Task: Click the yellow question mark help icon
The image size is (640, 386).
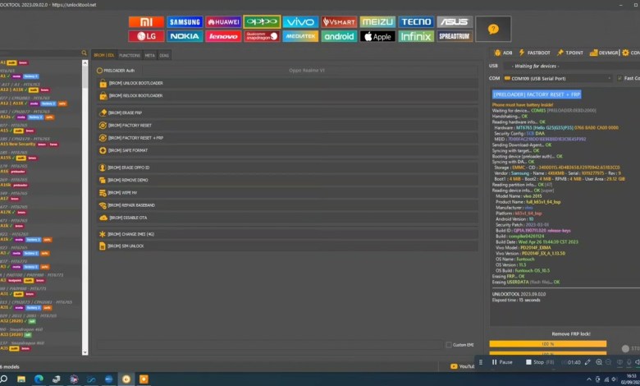Action: click(492, 29)
